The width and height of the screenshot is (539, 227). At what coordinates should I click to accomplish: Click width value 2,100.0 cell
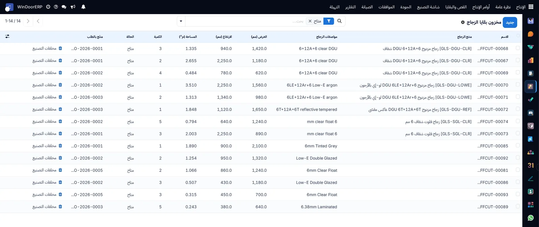click(259, 146)
